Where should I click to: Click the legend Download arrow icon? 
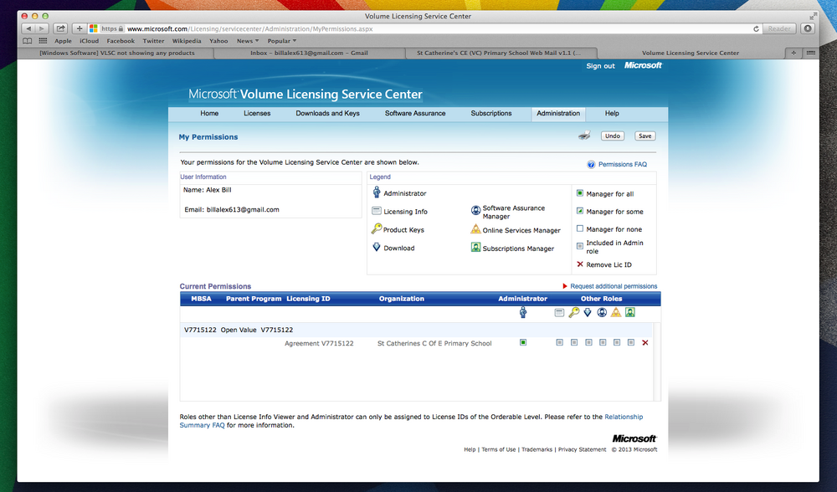(377, 247)
